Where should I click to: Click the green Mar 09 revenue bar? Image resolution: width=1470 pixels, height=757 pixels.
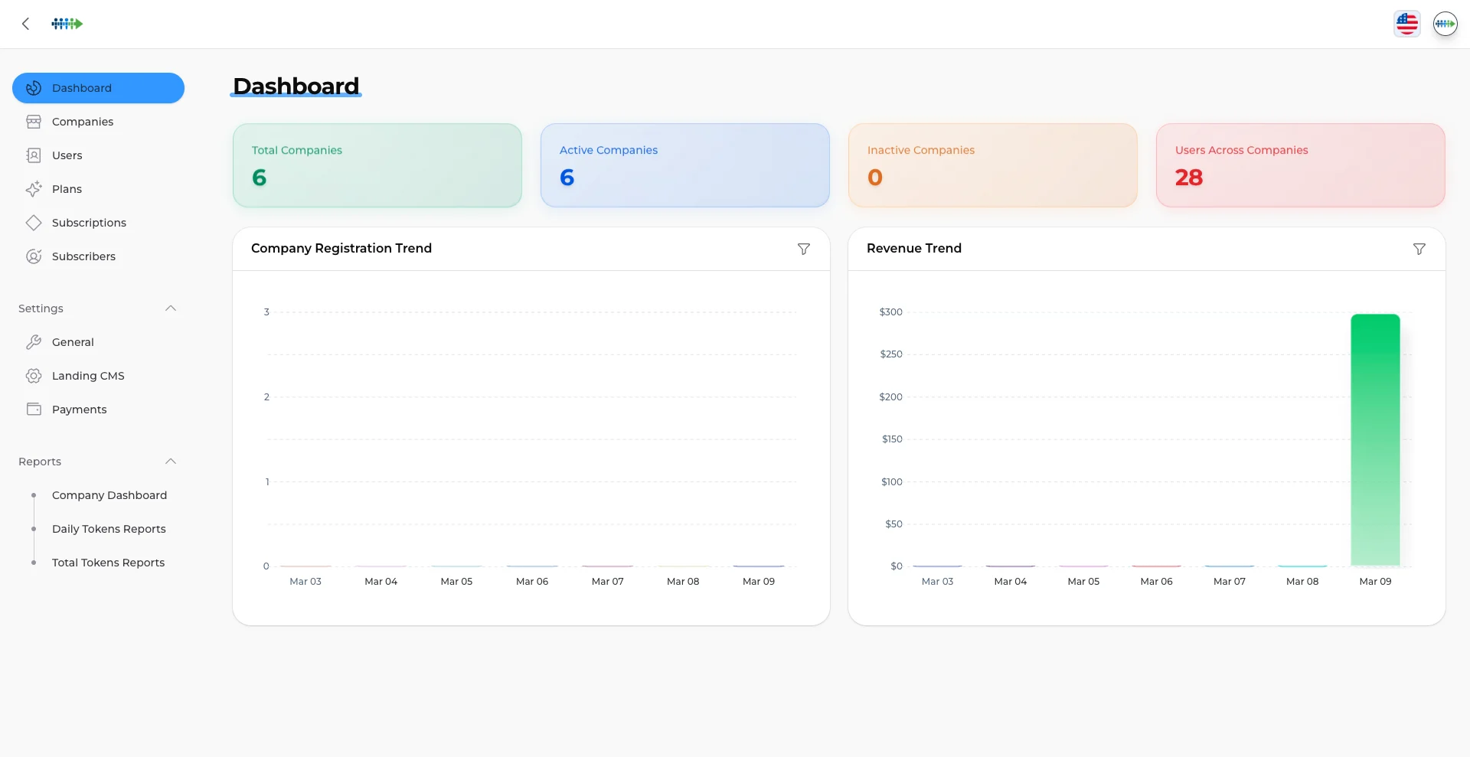point(1375,440)
